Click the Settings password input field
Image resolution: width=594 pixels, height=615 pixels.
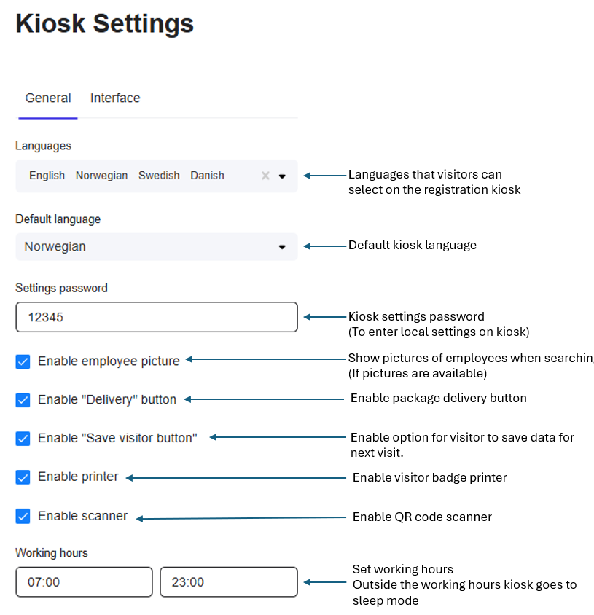point(156,317)
